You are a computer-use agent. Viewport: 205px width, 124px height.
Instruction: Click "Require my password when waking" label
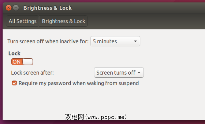point(79,83)
